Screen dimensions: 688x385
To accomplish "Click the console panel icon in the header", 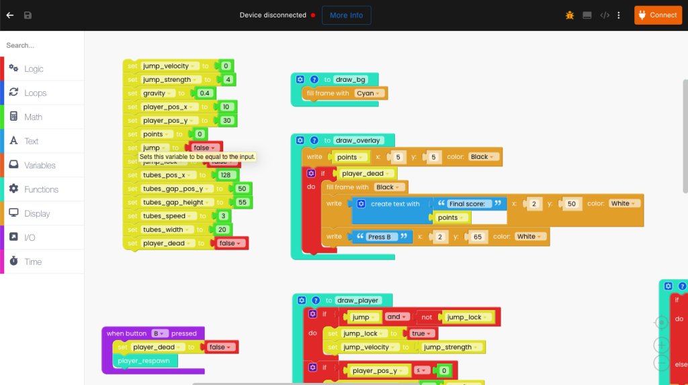I will [587, 15].
